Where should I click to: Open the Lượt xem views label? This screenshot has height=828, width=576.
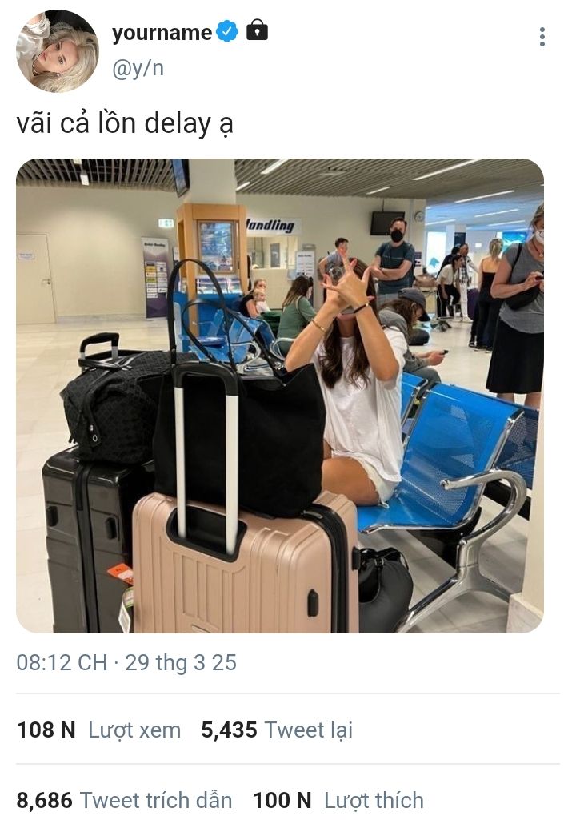[x=134, y=730]
